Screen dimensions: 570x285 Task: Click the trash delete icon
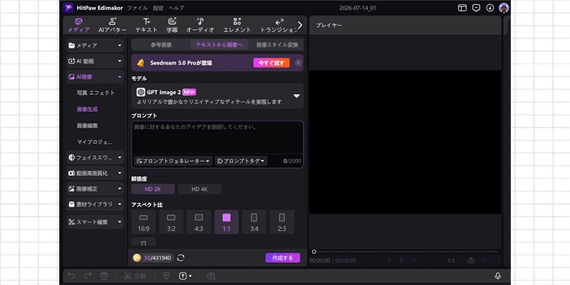[104, 276]
